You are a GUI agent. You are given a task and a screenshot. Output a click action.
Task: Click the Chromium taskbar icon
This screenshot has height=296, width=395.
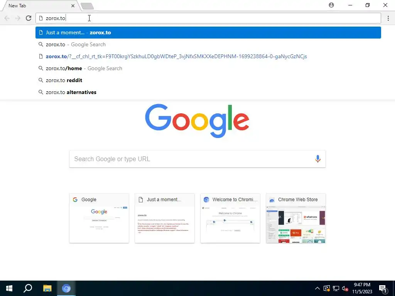(66, 288)
